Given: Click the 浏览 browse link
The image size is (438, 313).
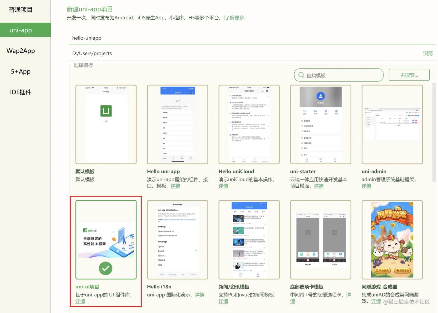Looking at the screenshot, I should (x=428, y=53).
